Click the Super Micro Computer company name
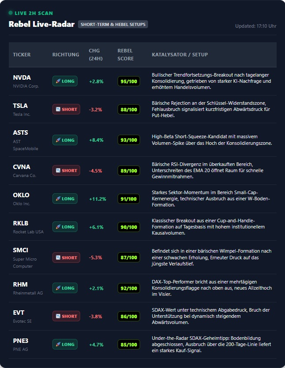 25,263
